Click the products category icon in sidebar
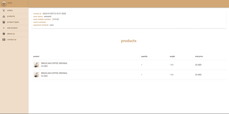The width and height of the screenshot is (229, 114). [x=4, y=16]
